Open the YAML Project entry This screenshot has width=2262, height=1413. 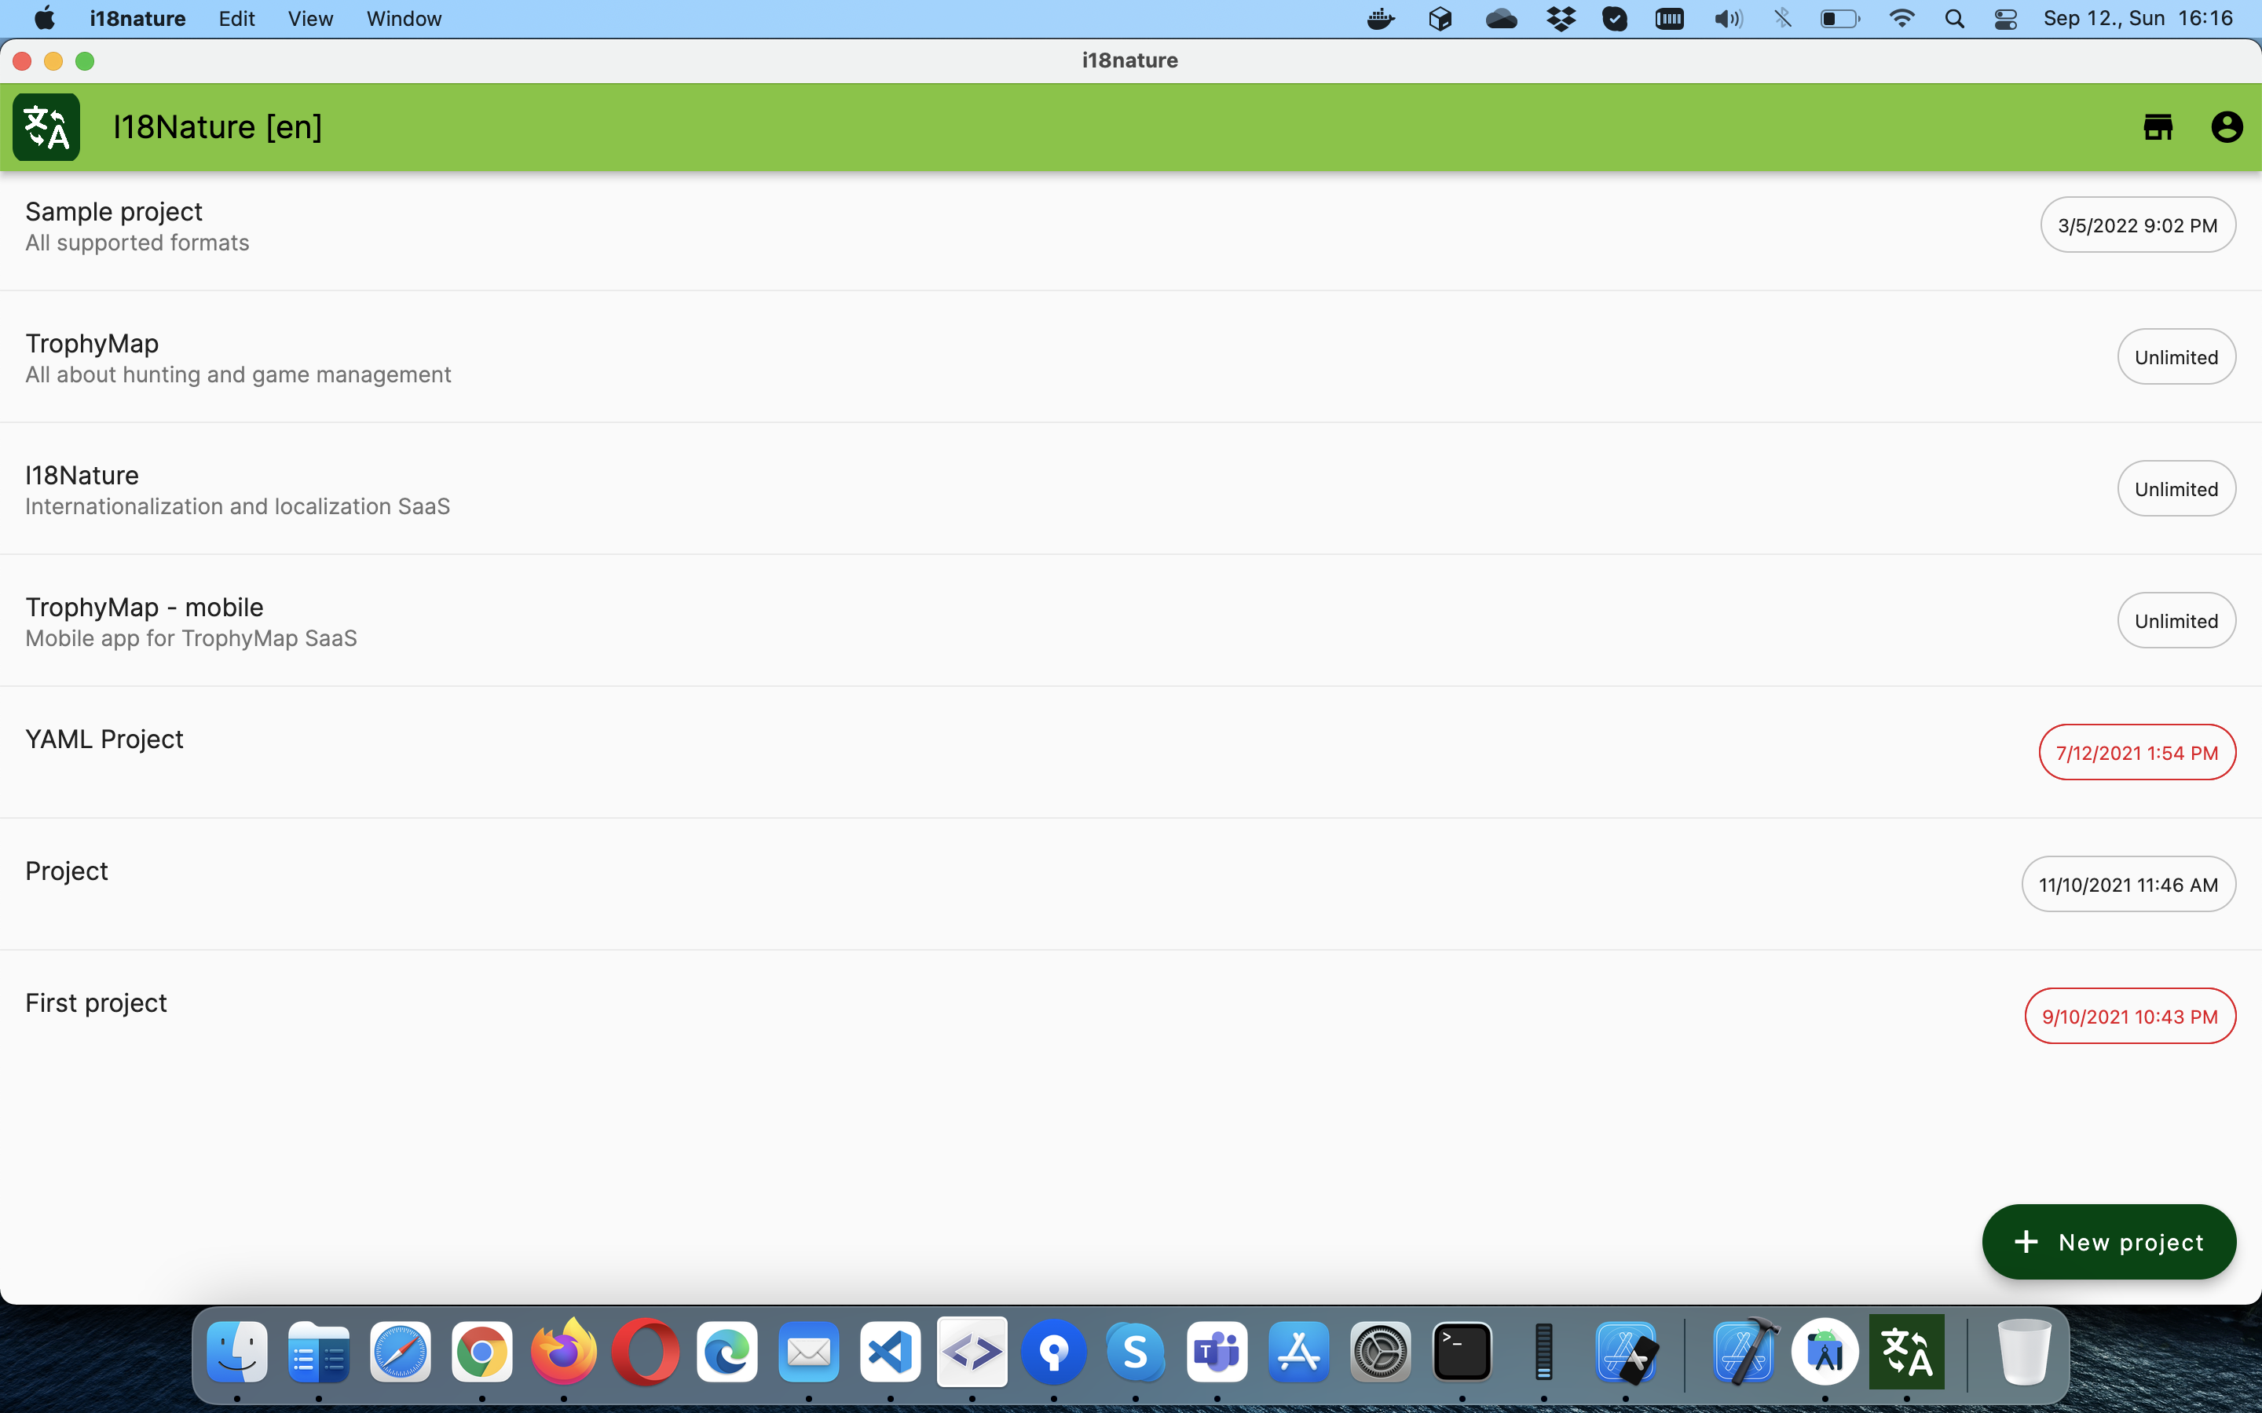pos(1131,752)
